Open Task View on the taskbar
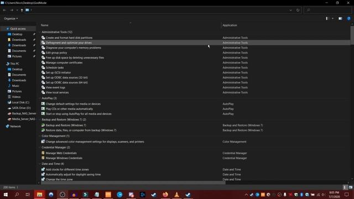354x199 pixels. 28,195
